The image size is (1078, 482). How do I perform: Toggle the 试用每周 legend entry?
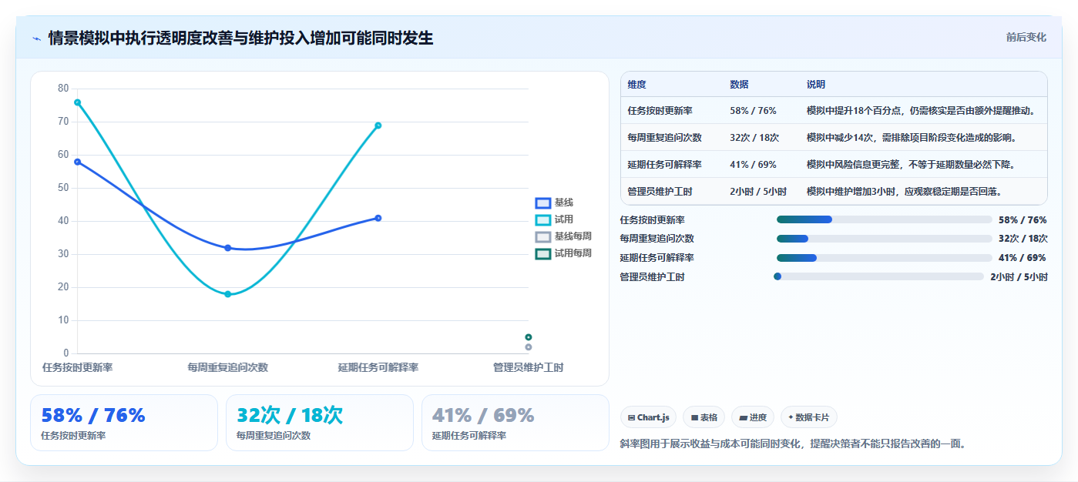coord(564,253)
